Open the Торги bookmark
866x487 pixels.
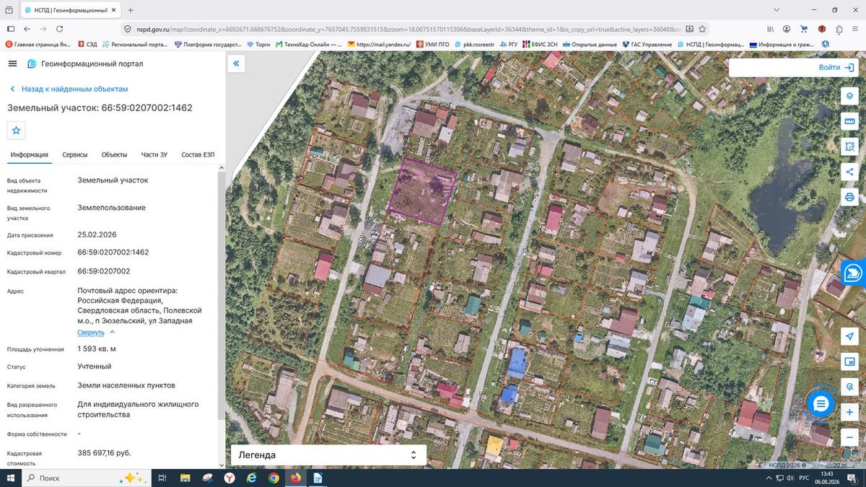coord(258,45)
